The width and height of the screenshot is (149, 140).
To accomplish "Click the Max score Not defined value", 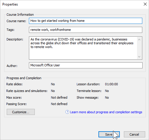I will pos(59,98).
